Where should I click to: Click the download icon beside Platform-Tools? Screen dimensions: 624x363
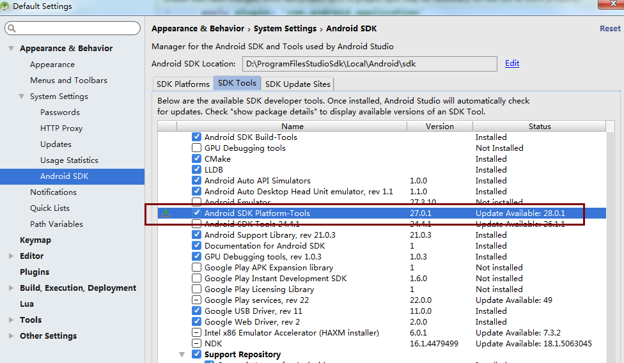tap(166, 213)
